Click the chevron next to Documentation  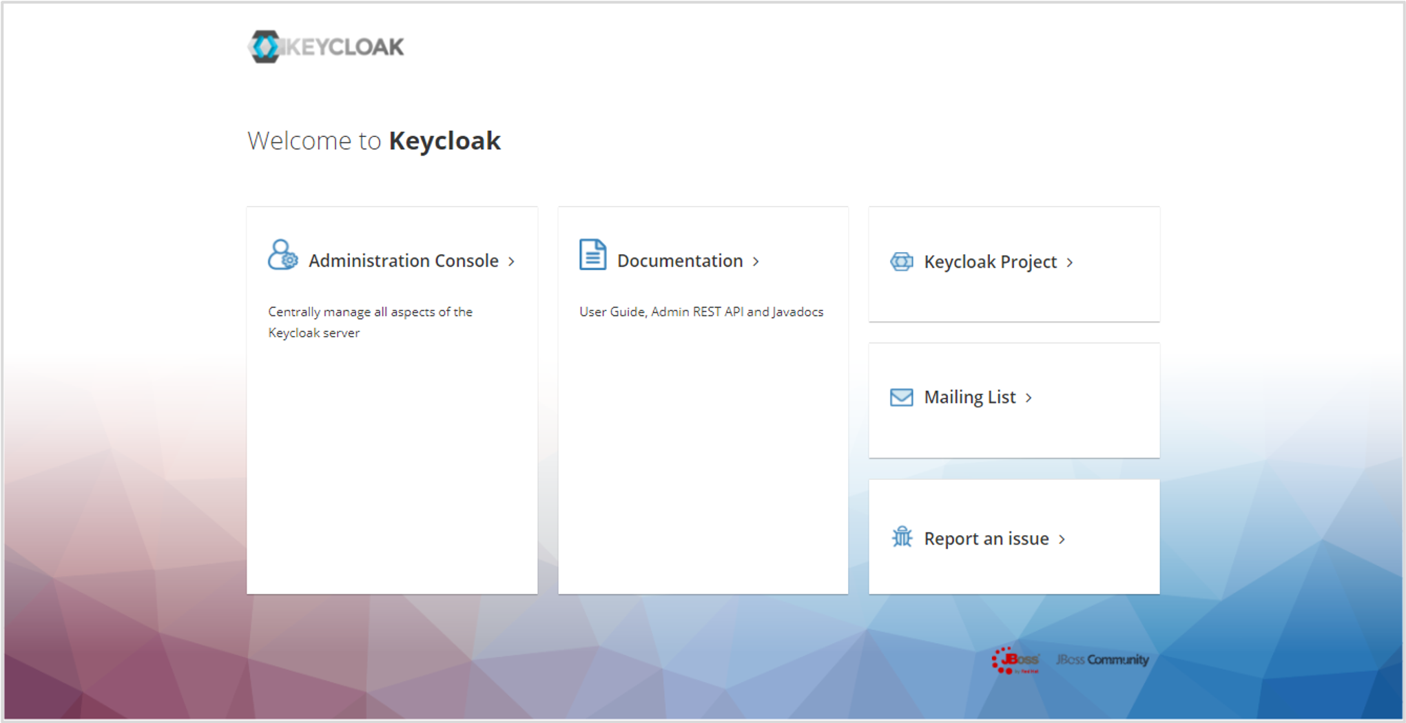[x=756, y=262]
